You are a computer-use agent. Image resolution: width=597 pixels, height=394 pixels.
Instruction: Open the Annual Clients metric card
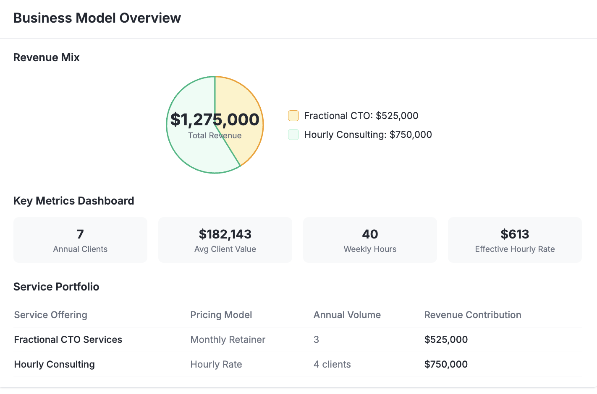coord(80,240)
